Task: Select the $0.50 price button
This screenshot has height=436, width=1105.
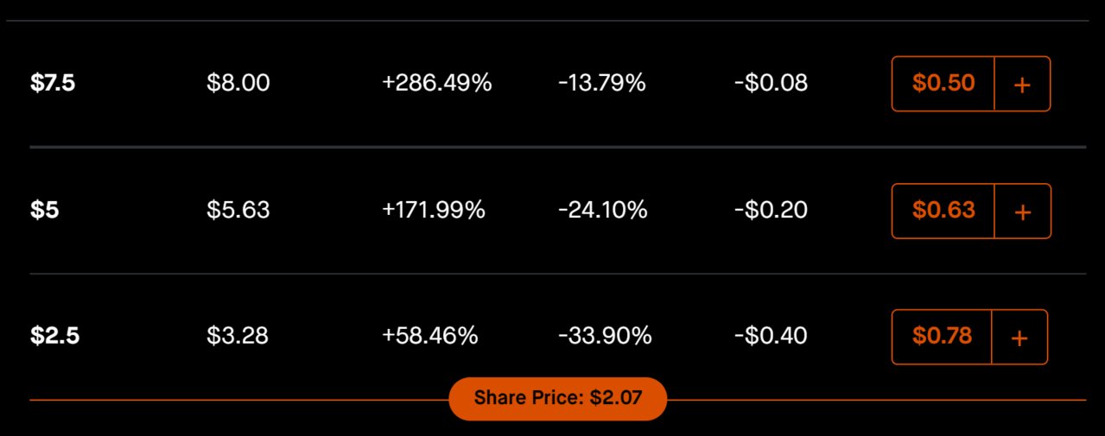Action: coord(943,84)
